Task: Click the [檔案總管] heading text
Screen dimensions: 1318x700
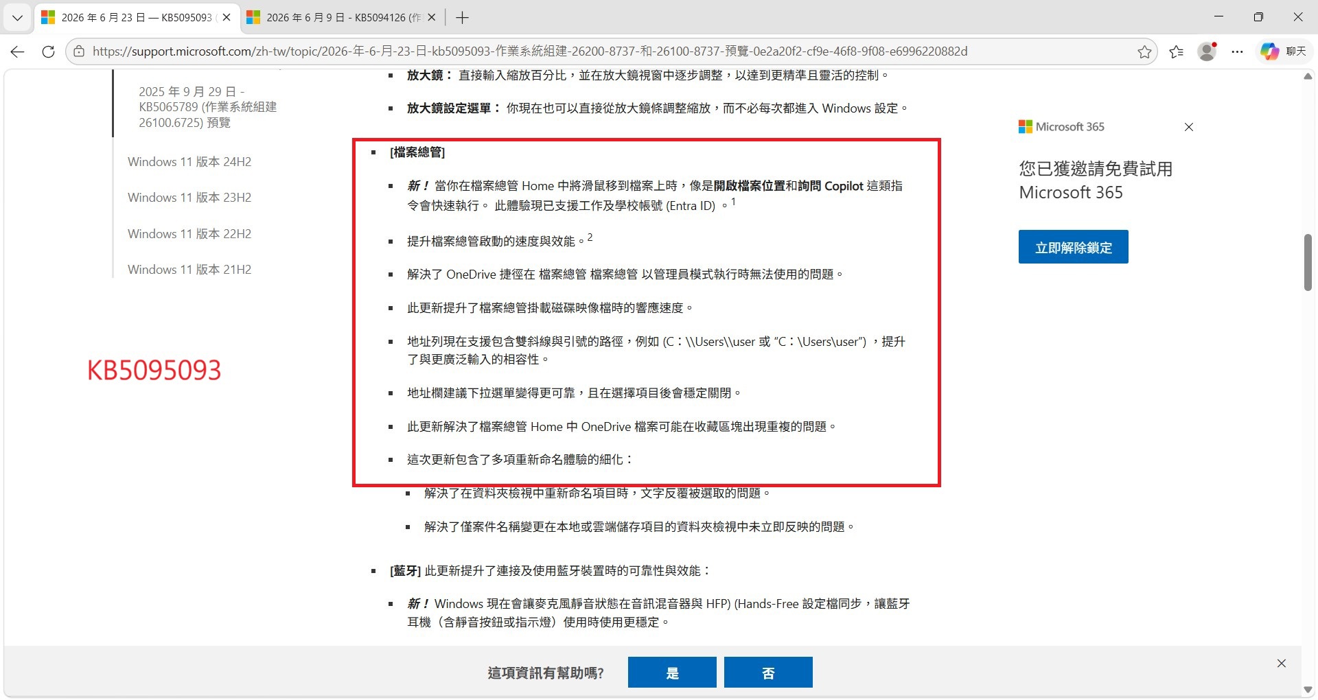Action: (417, 152)
